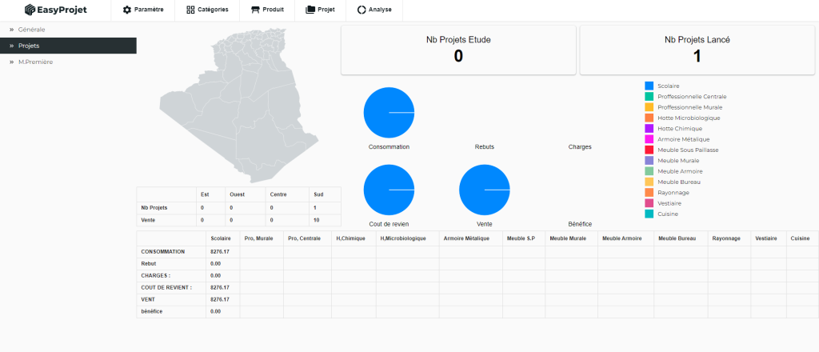Click the Consommation pie chart
The height and width of the screenshot is (352, 819).
pyautogui.click(x=389, y=113)
